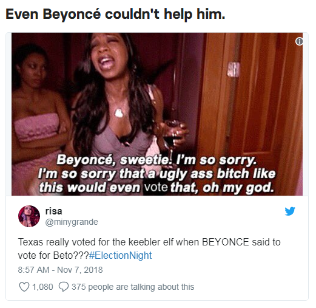This screenshot has width=316, height=308.
Task: Click the edited word vote in the caption
Action: [x=156, y=187]
